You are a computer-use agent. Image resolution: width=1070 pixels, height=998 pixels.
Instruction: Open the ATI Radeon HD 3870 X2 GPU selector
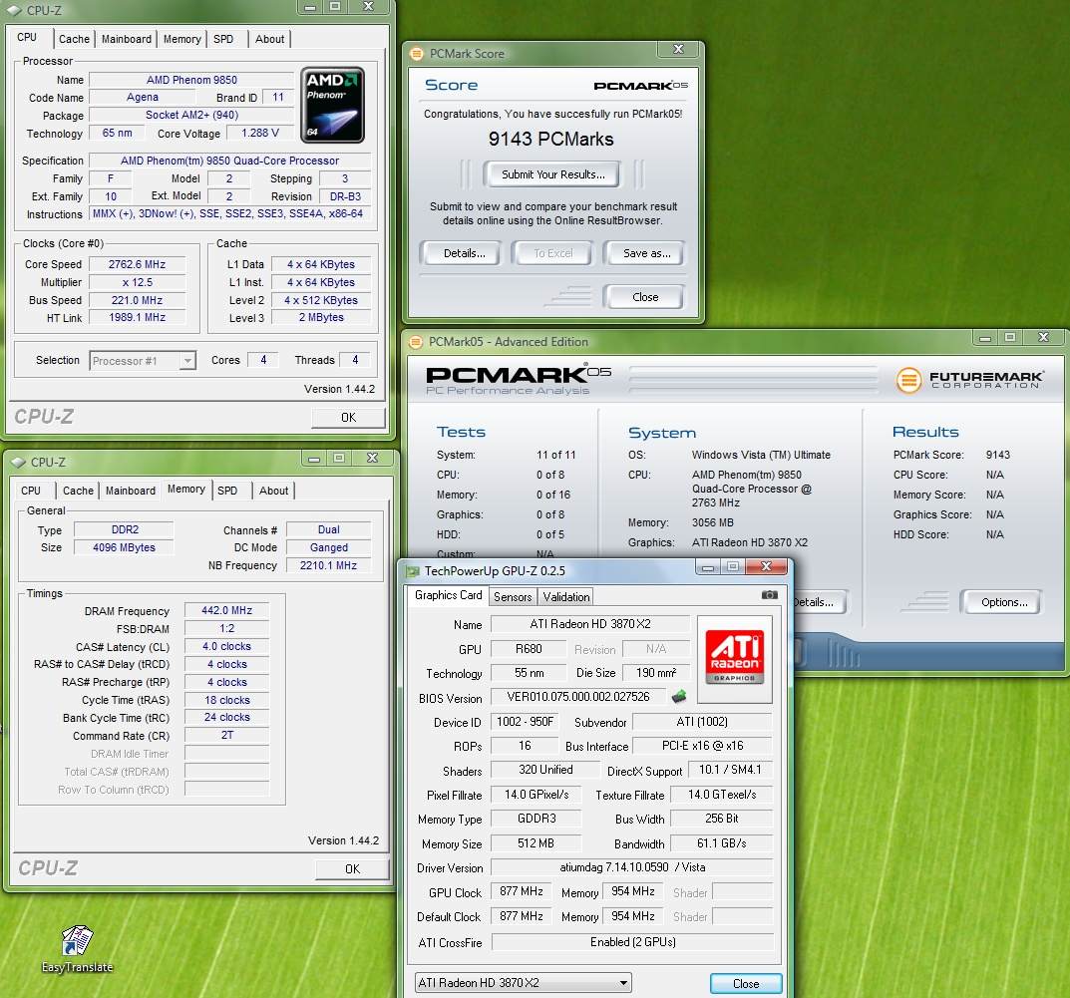coord(523,982)
